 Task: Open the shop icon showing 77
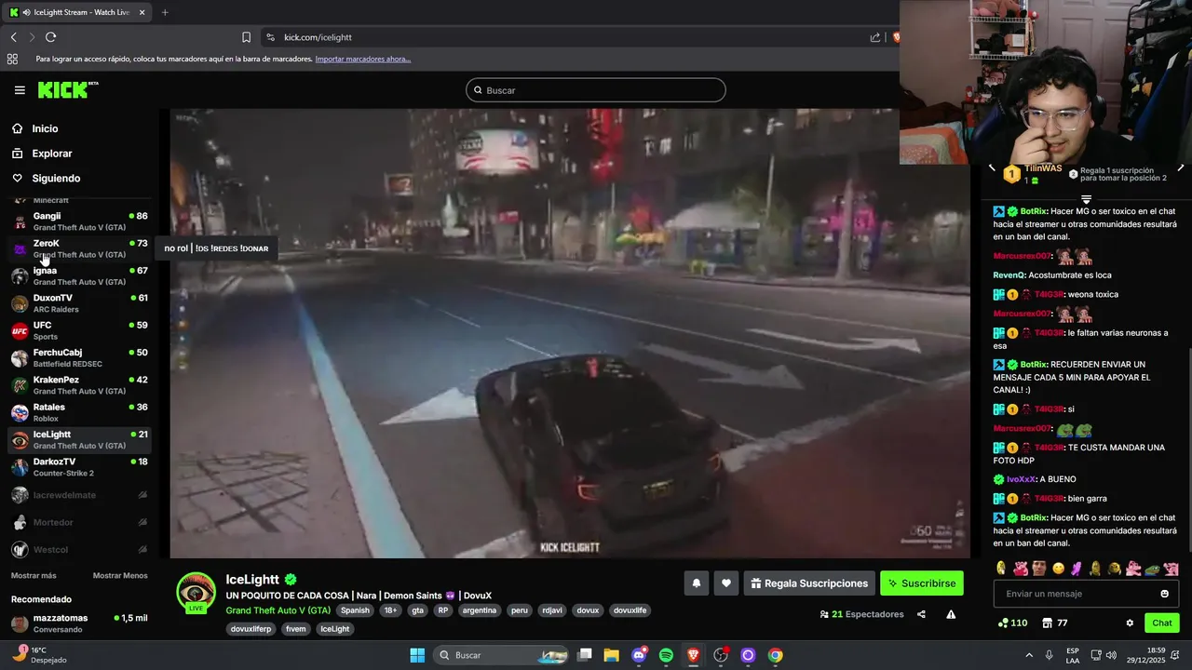[1055, 623]
